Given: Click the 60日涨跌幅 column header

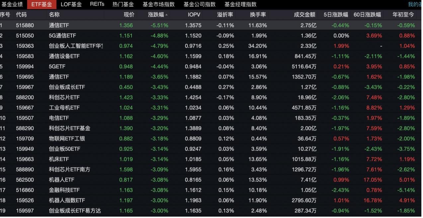Looking at the screenshot, I should point(367,15).
